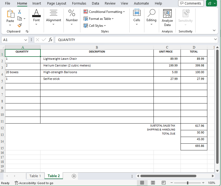Screen dimensions: 221x186
Task: Open the Conditional Formatting menu
Action: click(x=104, y=12)
